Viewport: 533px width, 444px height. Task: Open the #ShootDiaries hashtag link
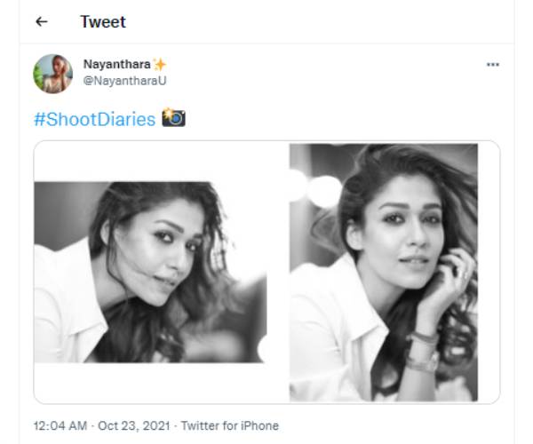(x=95, y=119)
